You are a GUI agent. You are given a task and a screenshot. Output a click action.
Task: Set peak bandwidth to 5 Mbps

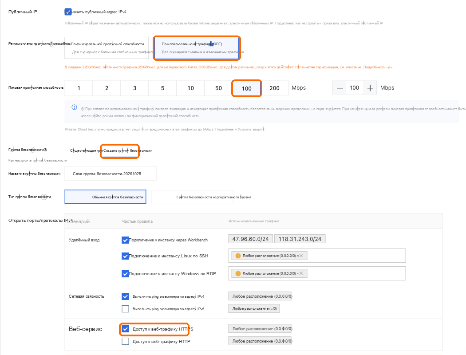click(x=162, y=88)
